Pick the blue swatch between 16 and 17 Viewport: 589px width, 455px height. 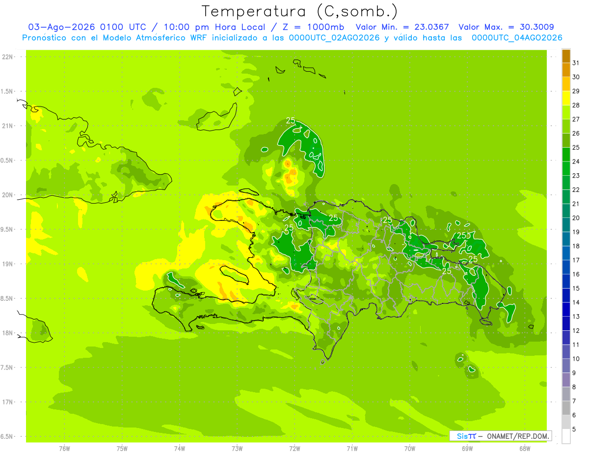(x=566, y=267)
